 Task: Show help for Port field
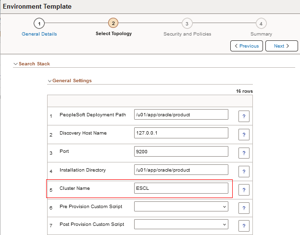[x=244, y=153]
